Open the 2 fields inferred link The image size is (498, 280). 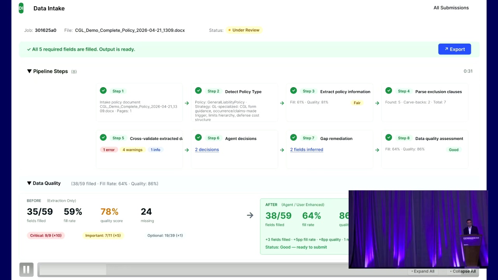pos(307,149)
